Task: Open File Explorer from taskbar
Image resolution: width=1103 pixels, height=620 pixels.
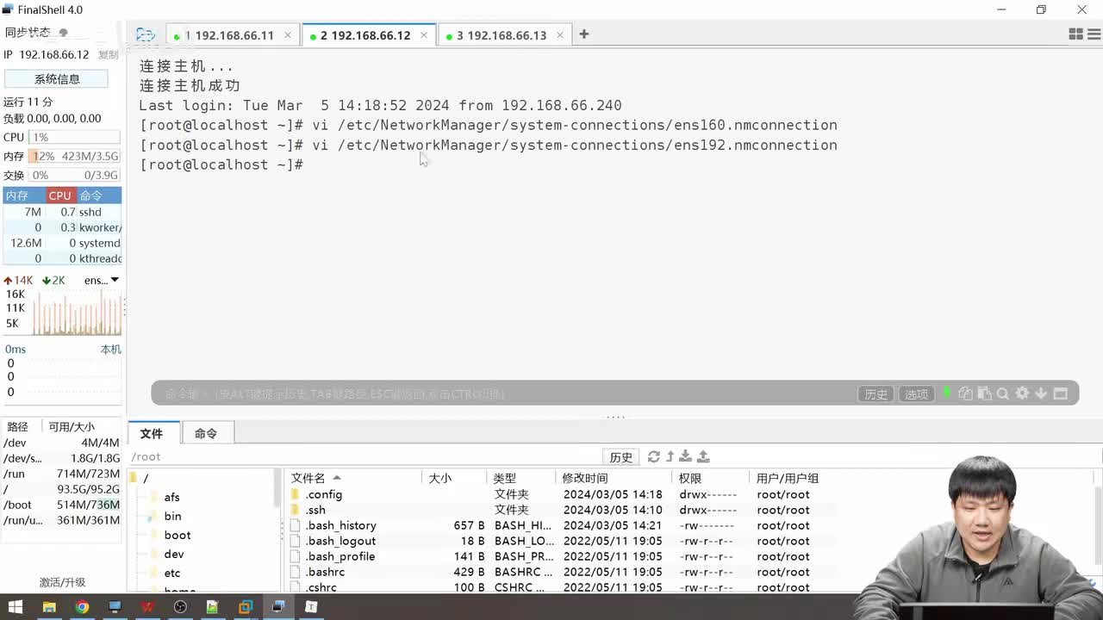Action: 49,607
